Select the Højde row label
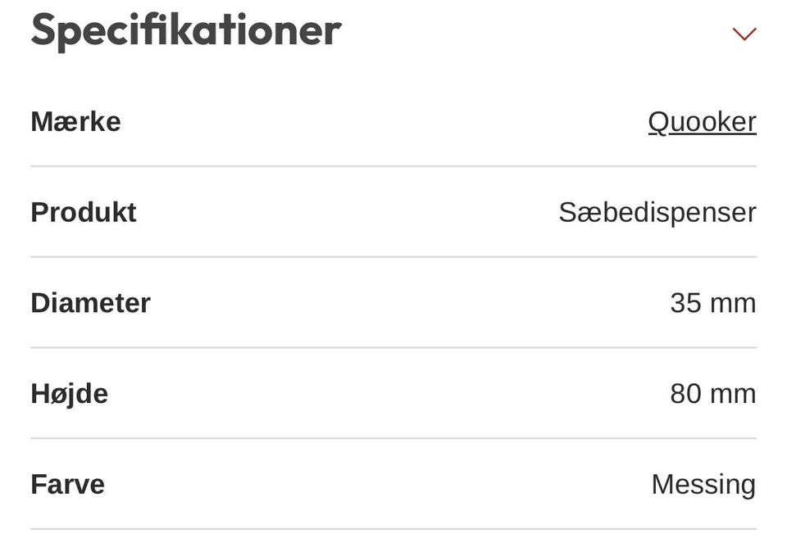787x538 pixels. coord(69,394)
